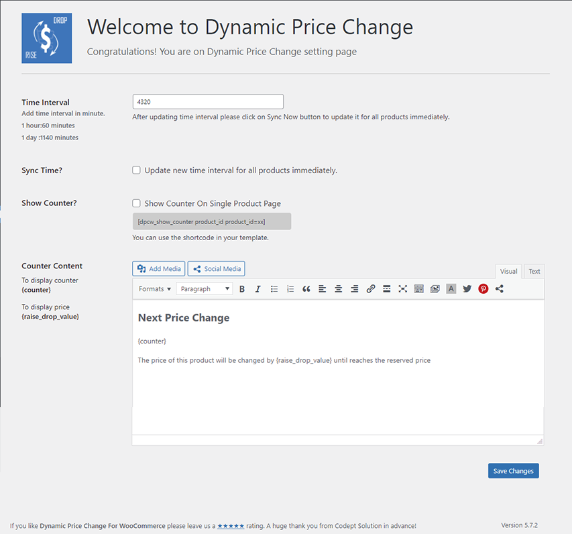572x534 pixels.
Task: Check Show Counter On Single Product Page
Action: [137, 203]
